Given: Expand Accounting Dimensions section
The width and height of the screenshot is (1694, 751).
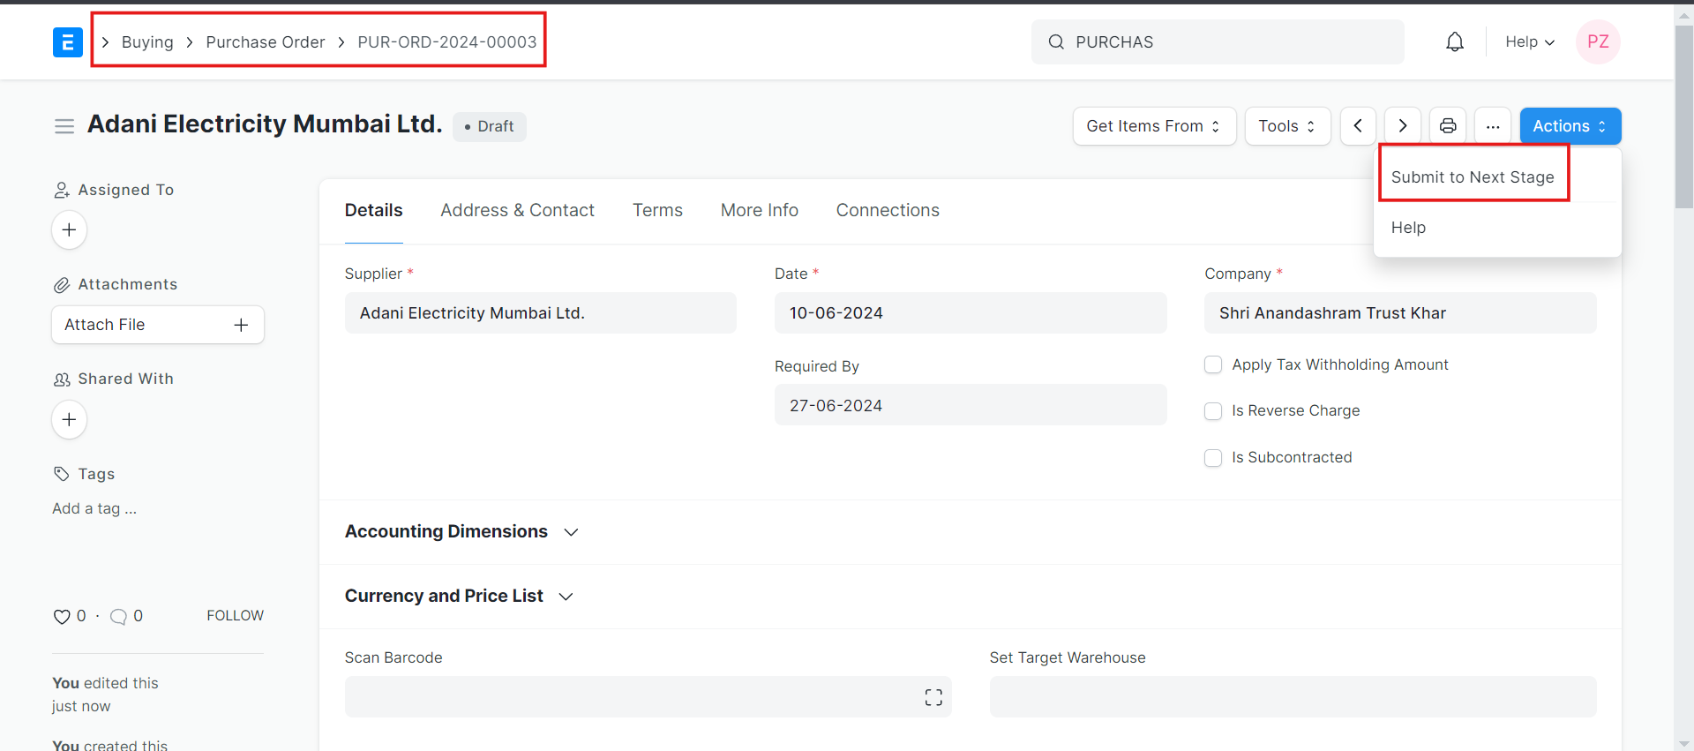Looking at the screenshot, I should pos(461,532).
